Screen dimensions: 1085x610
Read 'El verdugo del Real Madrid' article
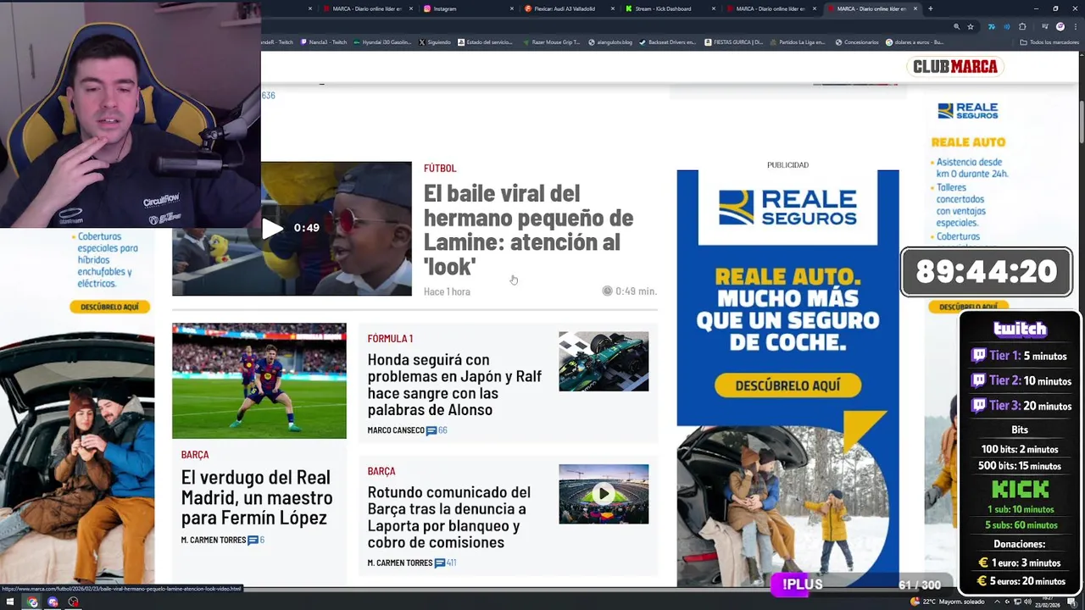pos(257,497)
